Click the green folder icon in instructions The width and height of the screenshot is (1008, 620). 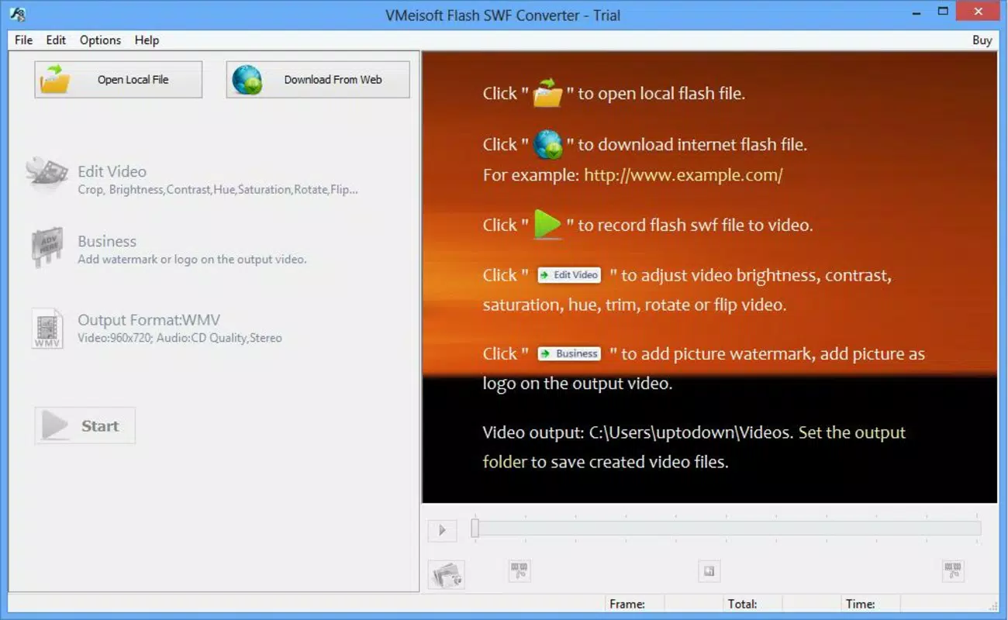point(547,93)
